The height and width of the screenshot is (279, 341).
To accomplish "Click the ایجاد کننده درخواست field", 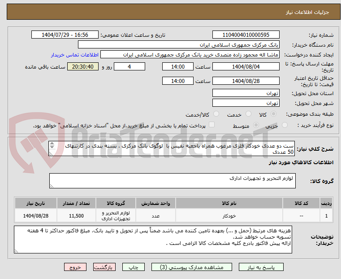I will point(190,55).
